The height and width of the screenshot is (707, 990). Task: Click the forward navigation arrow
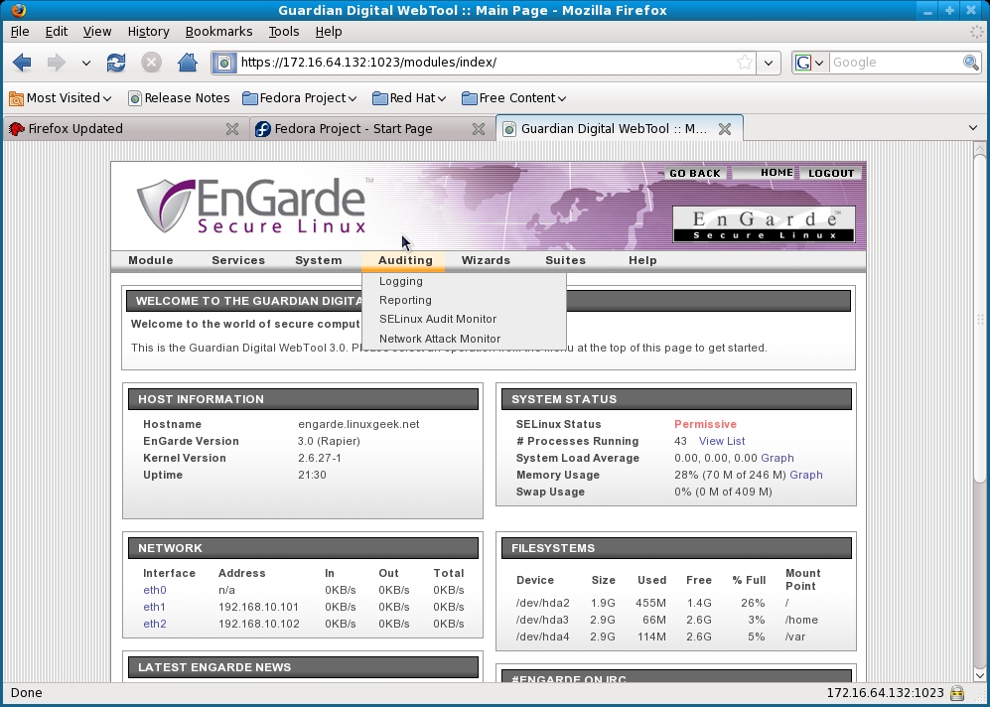pos(57,63)
